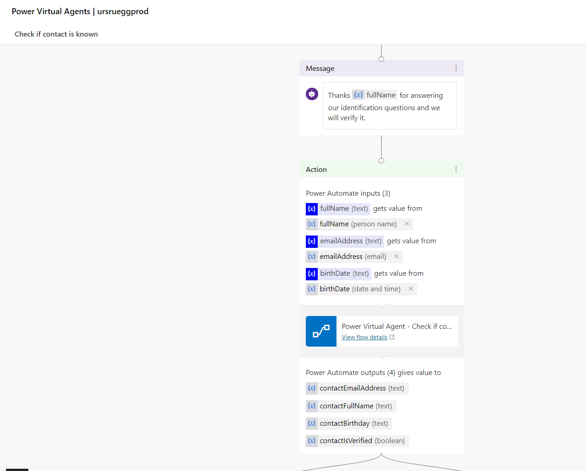Viewport: 586px width, 471px height.
Task: Click inside the message text box
Action: pos(390,106)
